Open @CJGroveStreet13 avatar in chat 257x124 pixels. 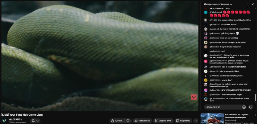click(206, 99)
